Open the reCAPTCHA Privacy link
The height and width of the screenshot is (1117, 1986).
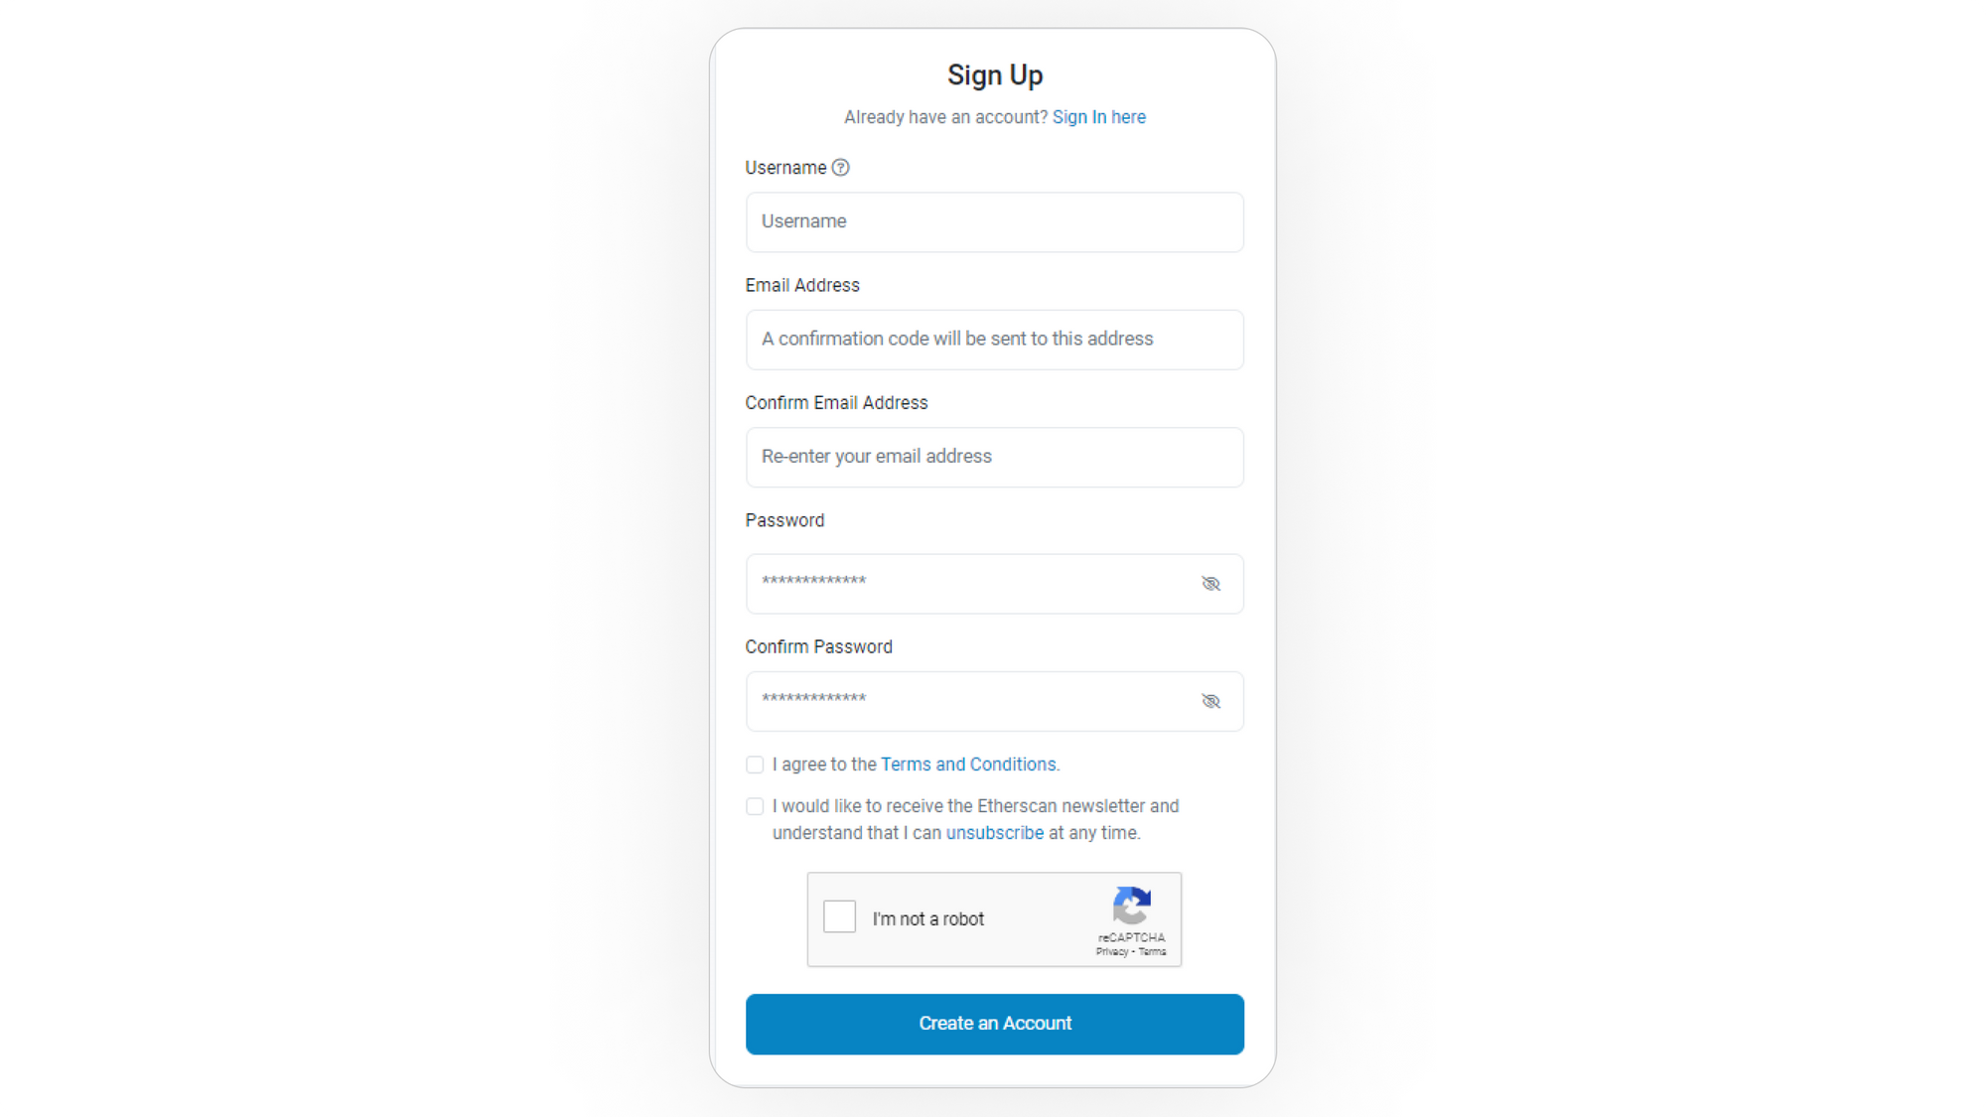coord(1111,952)
